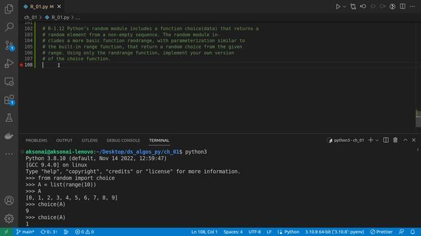Open the compare changes icon in the editor toolbar

[353, 7]
